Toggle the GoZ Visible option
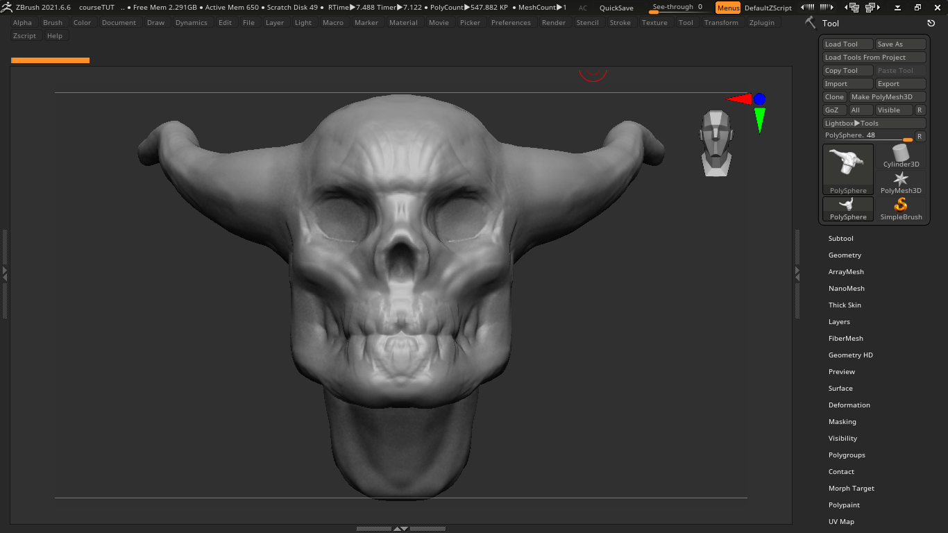 pos(893,110)
